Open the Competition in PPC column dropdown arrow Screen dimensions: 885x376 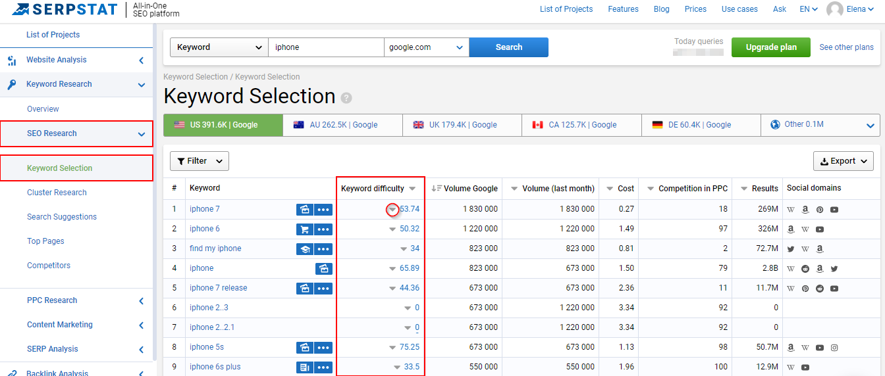click(651, 189)
